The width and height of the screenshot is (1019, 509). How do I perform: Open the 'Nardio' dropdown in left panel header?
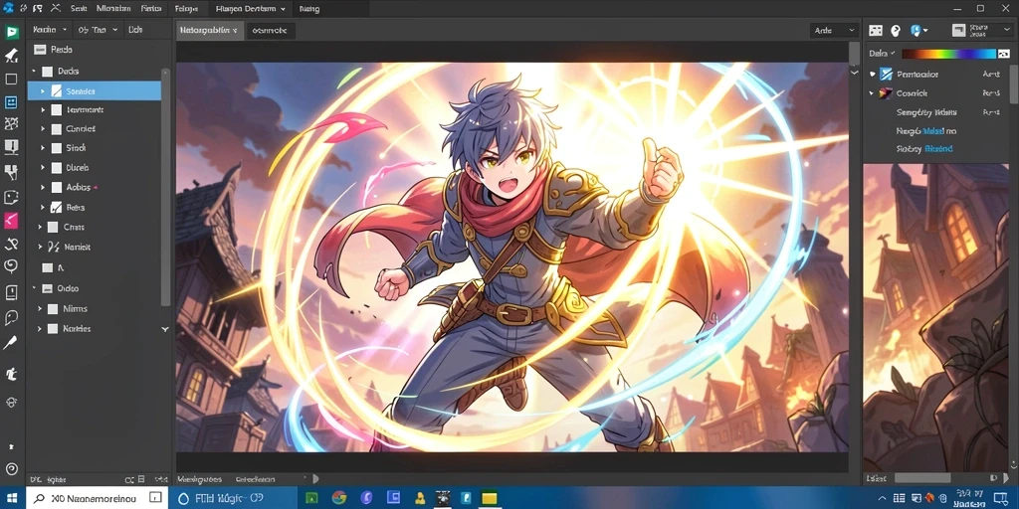pyautogui.click(x=50, y=30)
